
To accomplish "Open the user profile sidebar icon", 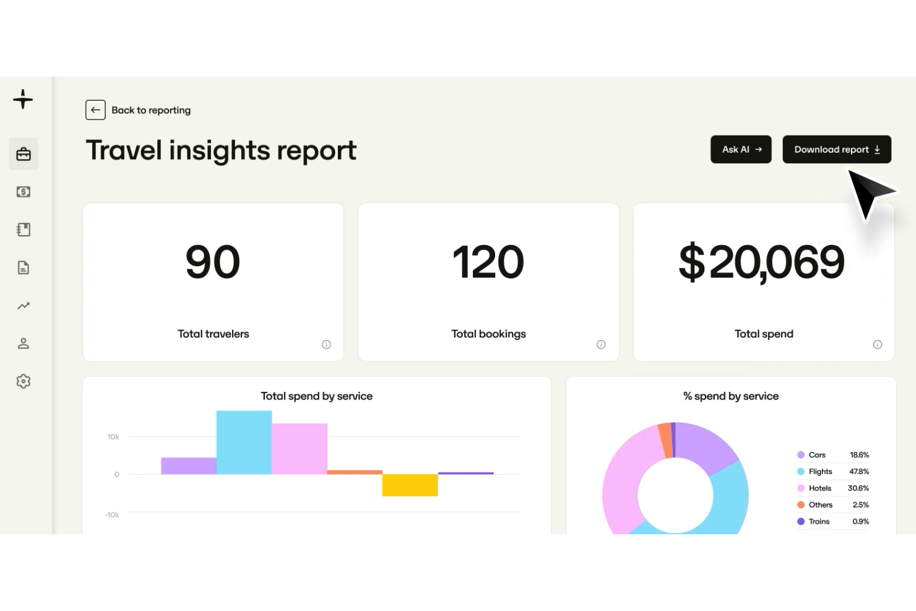I will (x=24, y=344).
